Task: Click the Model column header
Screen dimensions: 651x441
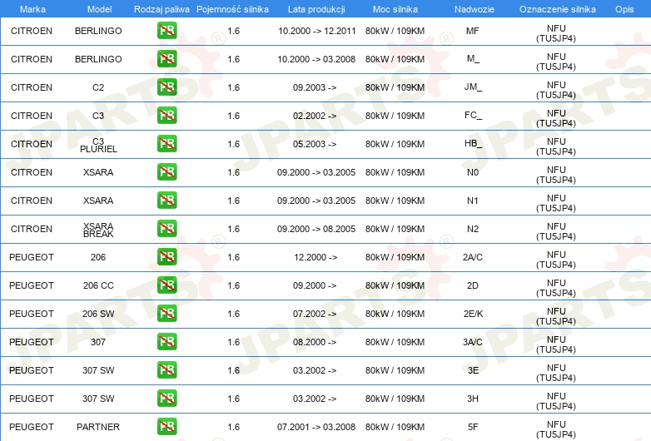Action: pyautogui.click(x=99, y=9)
